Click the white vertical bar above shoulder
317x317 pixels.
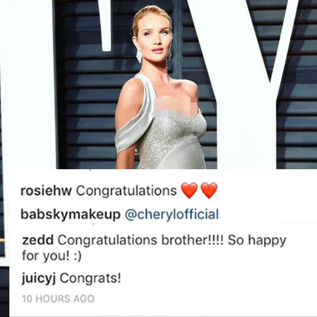106,25
